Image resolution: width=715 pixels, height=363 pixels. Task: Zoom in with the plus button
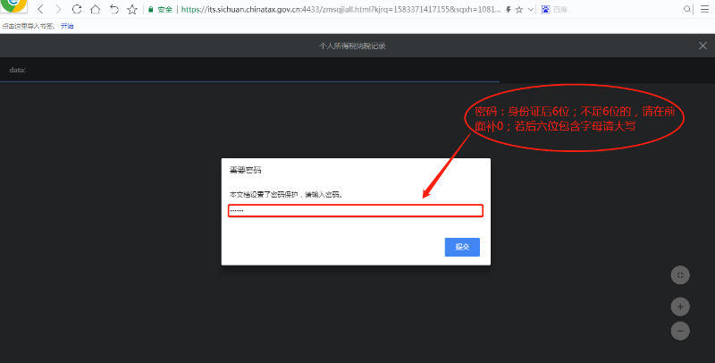680,307
